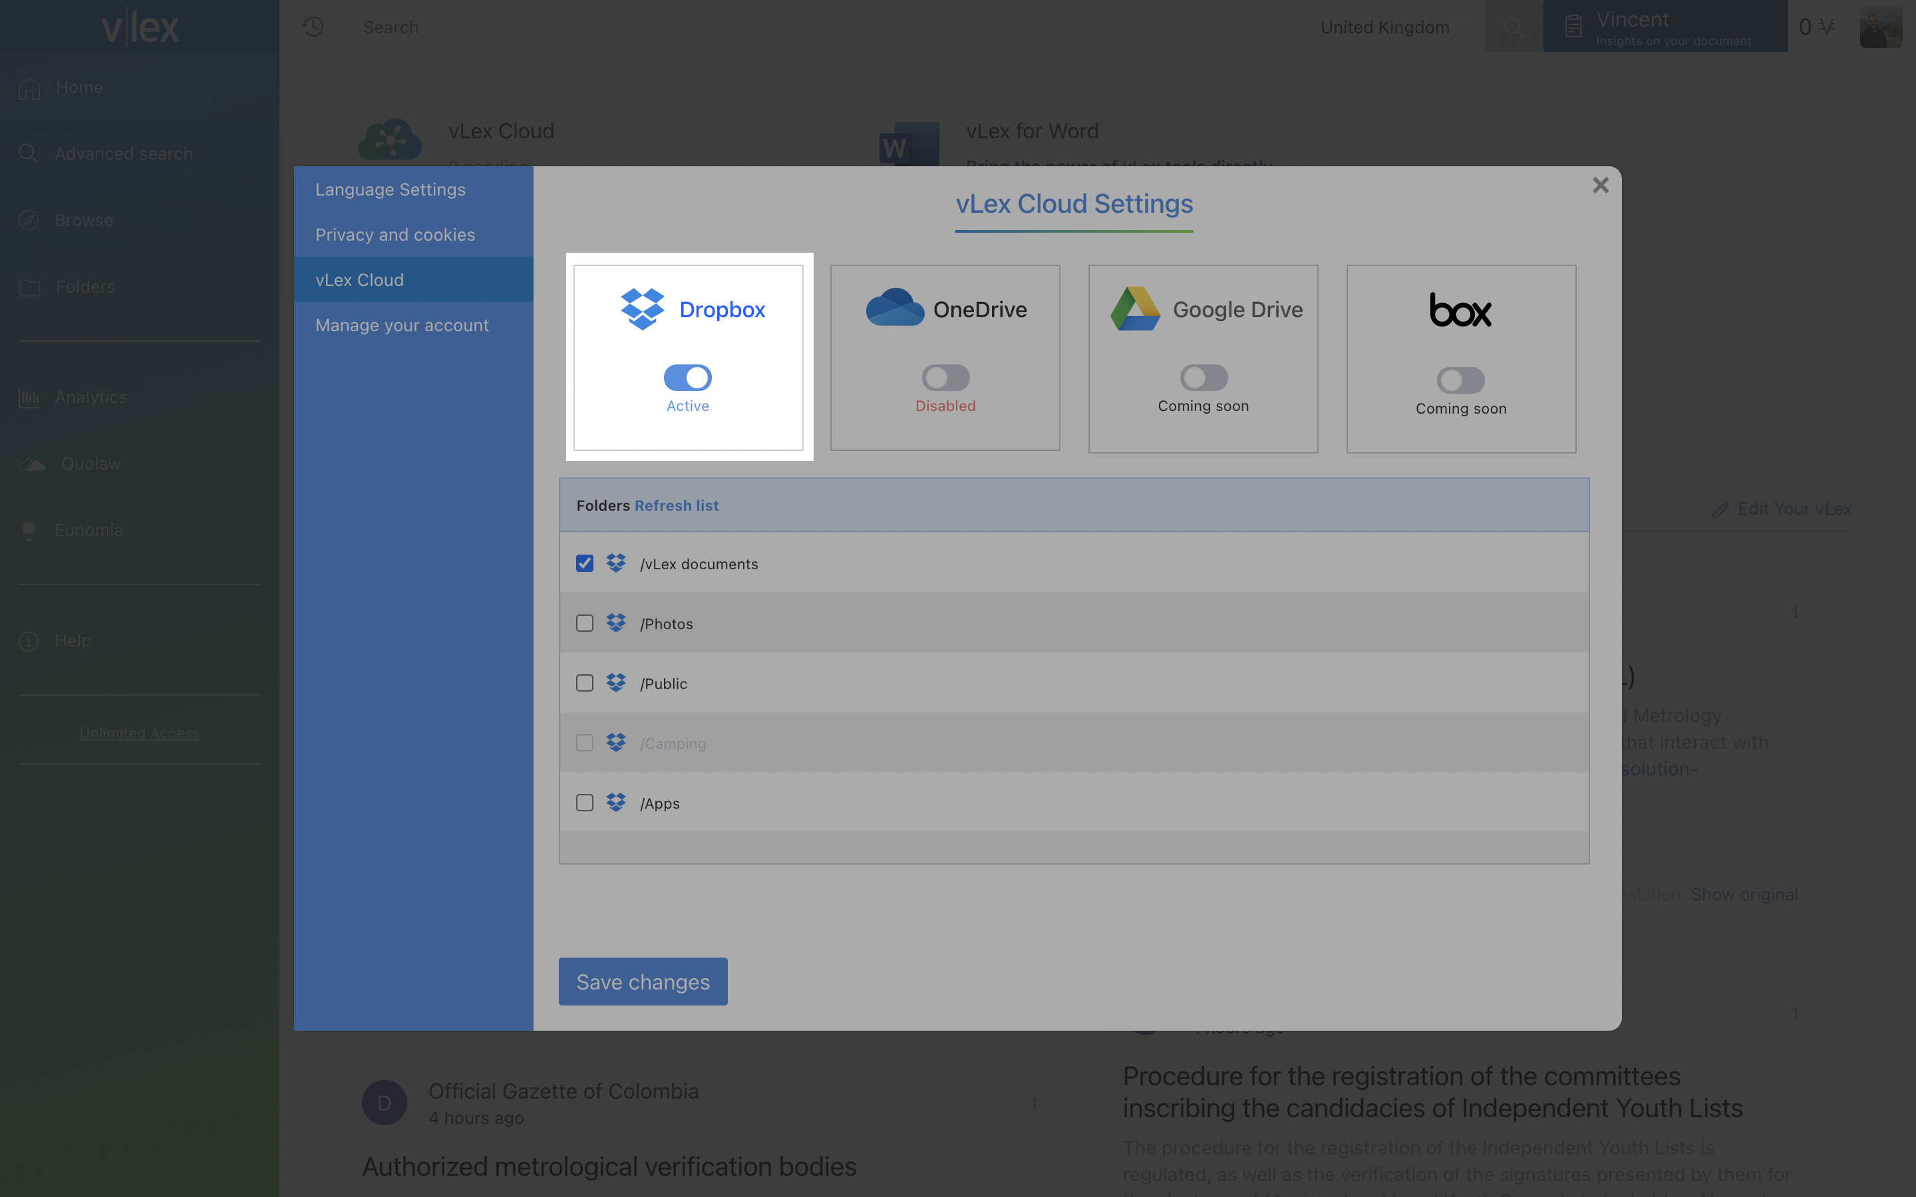Check the /Apps folder checkbox
The width and height of the screenshot is (1916, 1197).
[584, 803]
